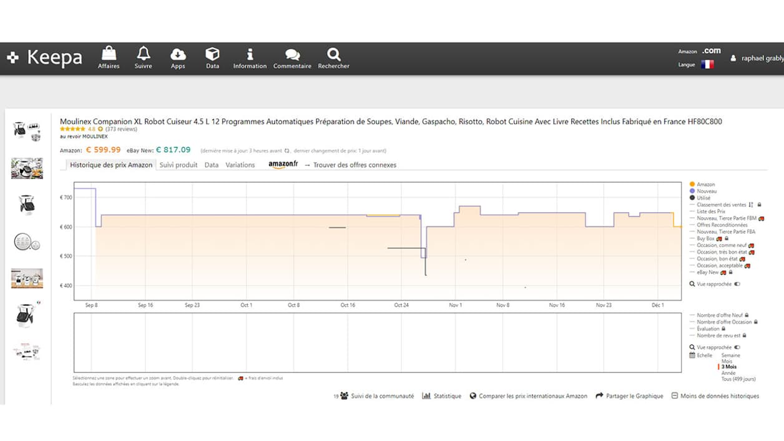Click the Commentaire speech bubbles icon
784x441 pixels.
point(292,55)
